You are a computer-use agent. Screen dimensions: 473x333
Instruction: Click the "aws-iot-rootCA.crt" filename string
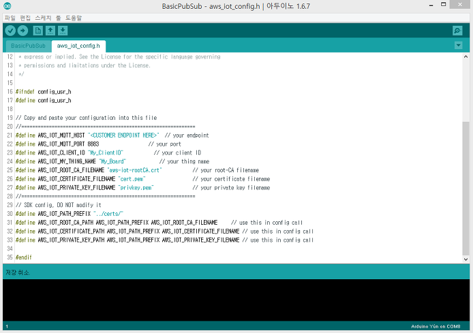tap(134, 170)
